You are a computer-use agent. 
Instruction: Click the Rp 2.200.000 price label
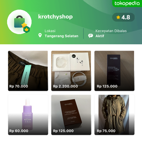[65, 86]
